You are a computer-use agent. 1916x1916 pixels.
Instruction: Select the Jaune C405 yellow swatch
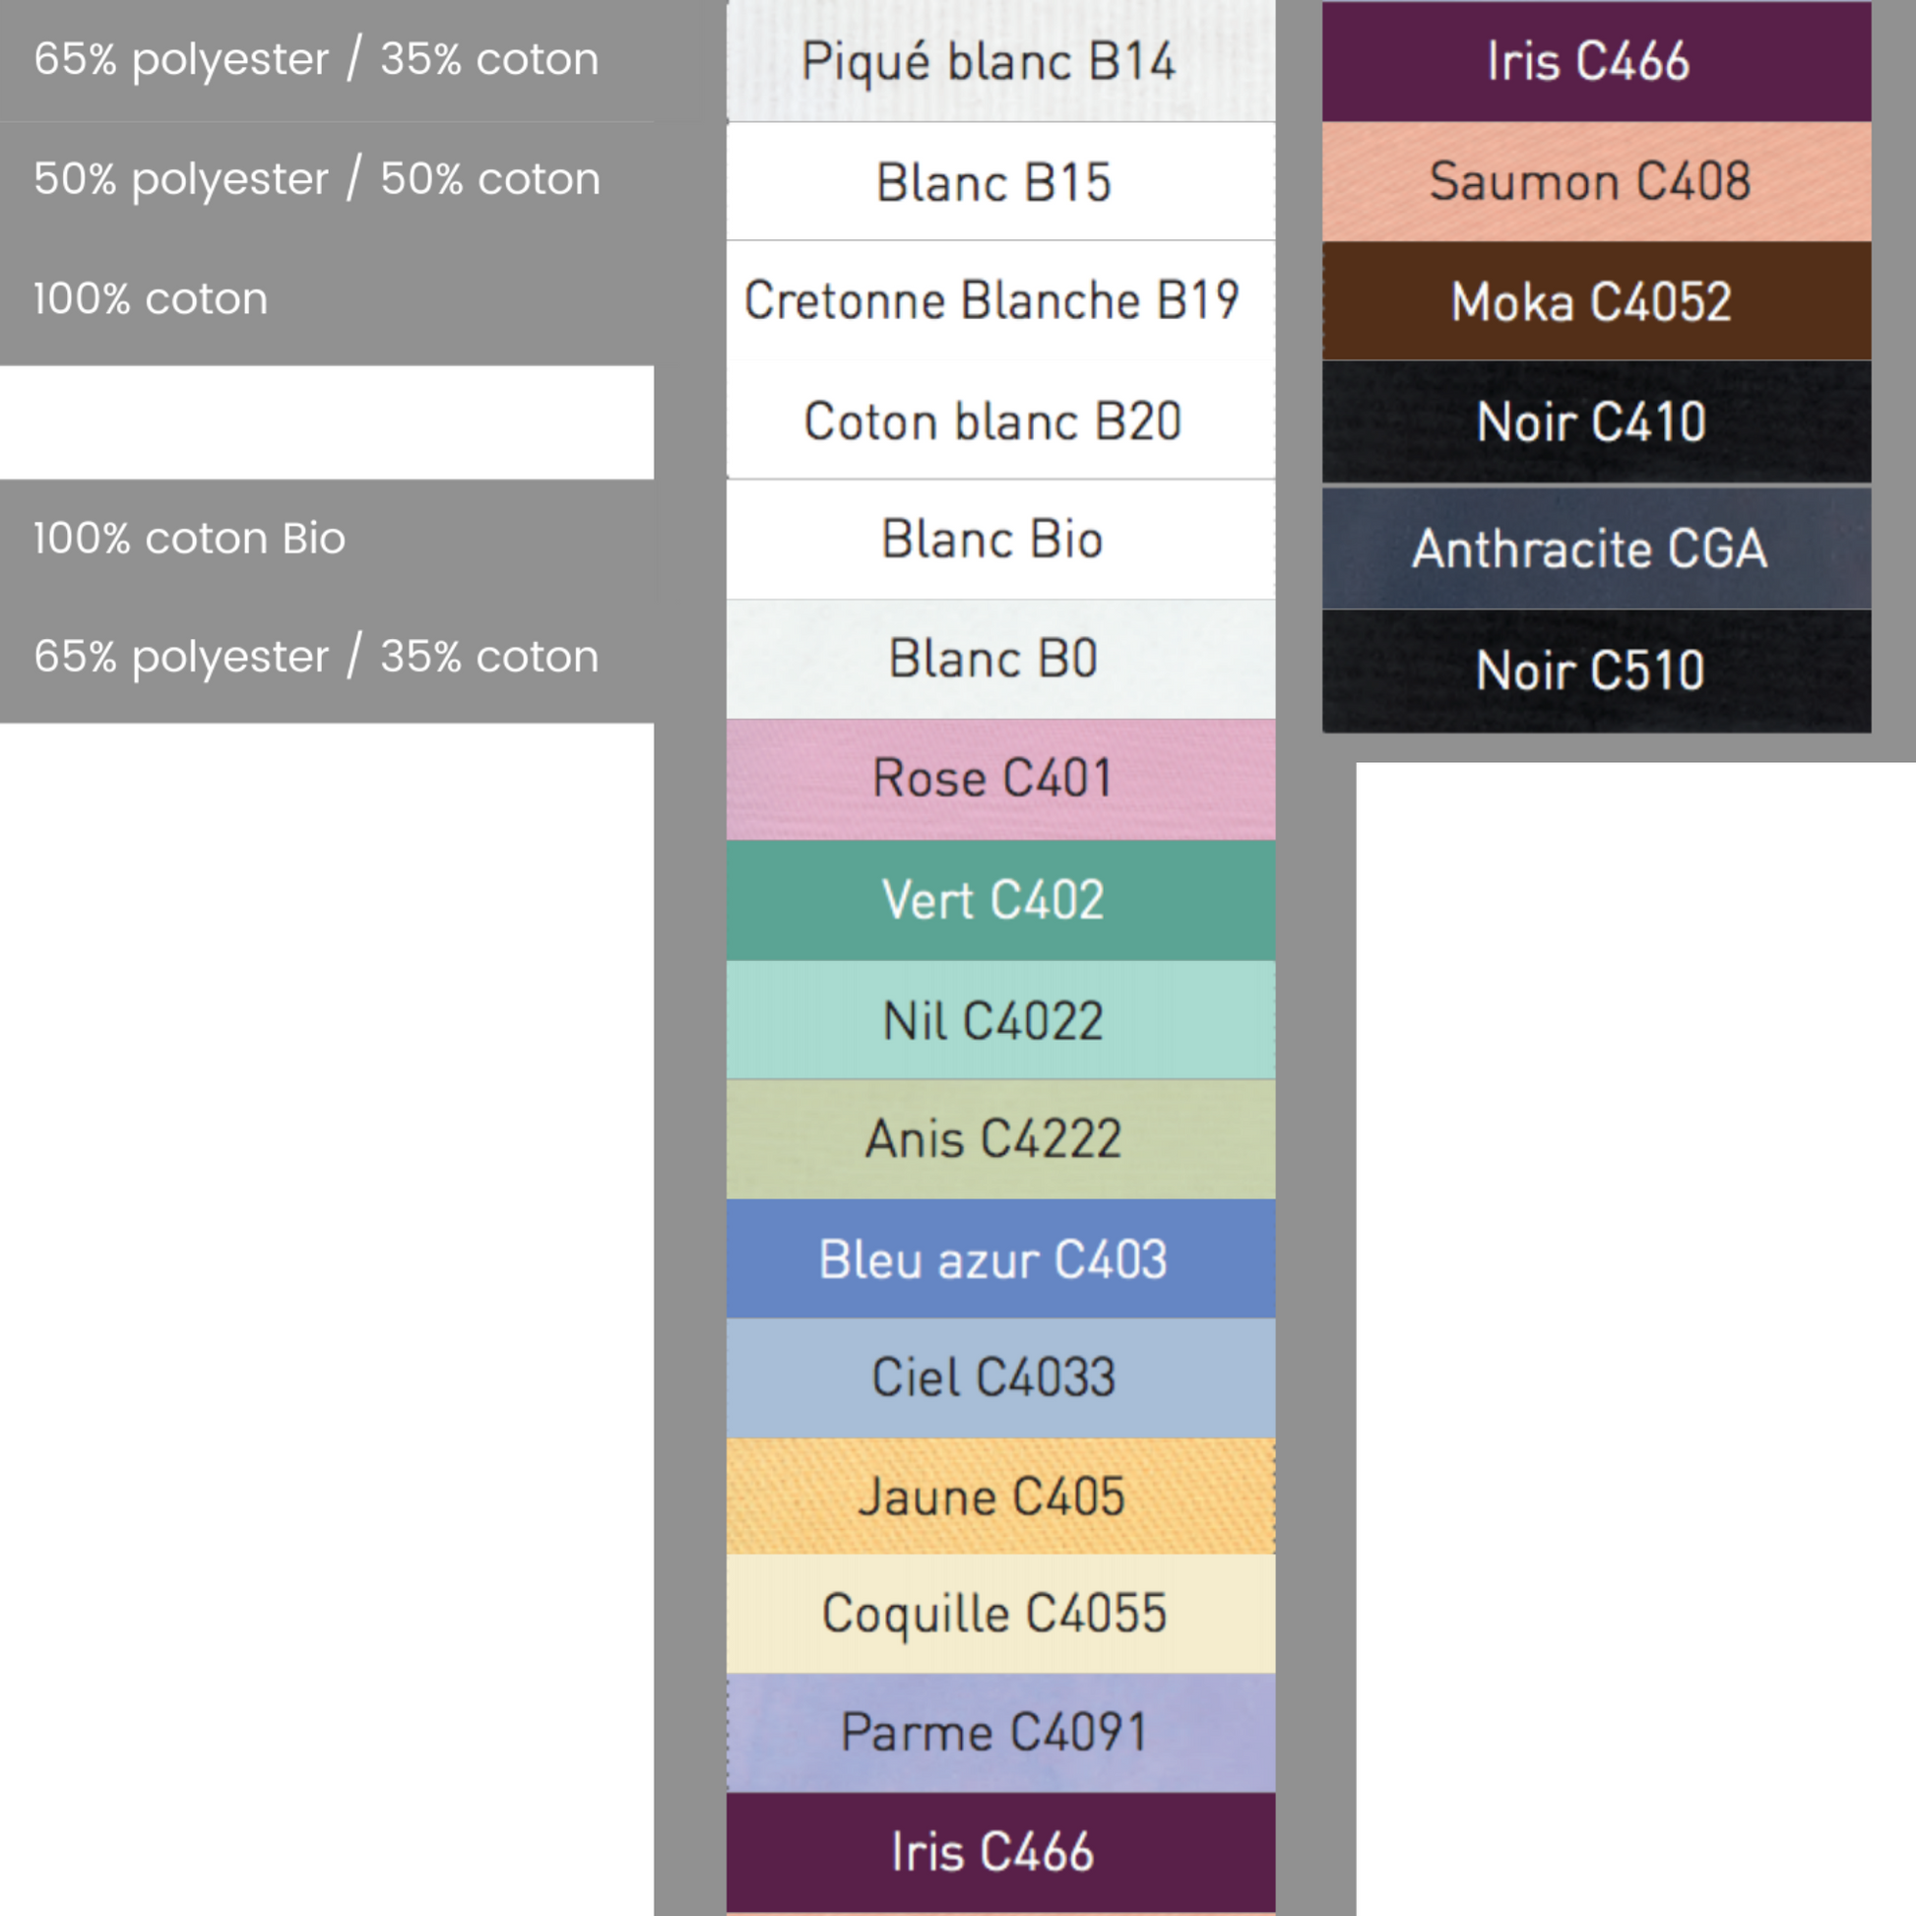point(999,1497)
